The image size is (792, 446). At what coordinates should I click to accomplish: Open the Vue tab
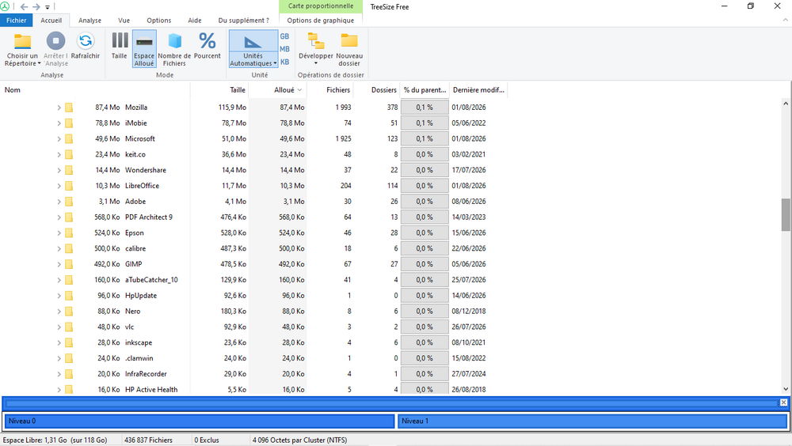tap(124, 21)
